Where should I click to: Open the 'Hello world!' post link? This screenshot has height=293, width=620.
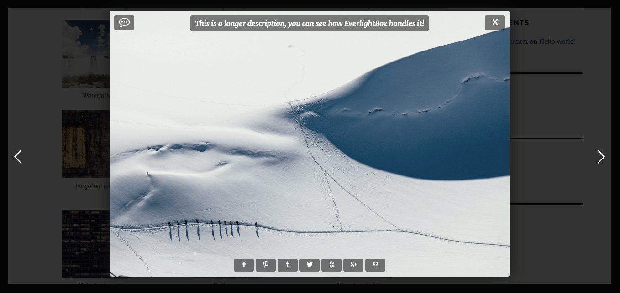coord(557,41)
